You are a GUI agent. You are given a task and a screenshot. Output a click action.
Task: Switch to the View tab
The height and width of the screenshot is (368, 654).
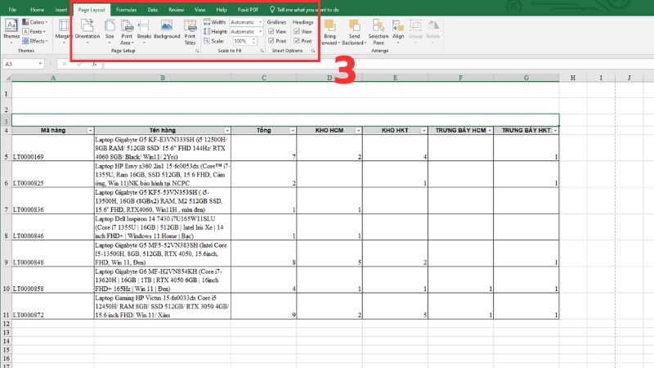click(x=199, y=10)
